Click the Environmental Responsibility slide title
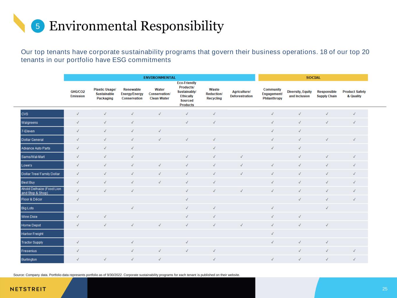 tap(136, 26)
